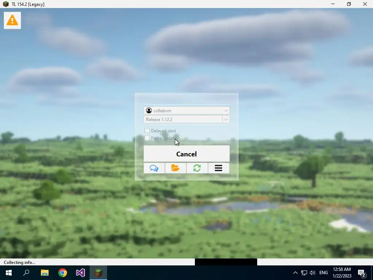
Task: Select the Release 1.12.2 version field
Action: 183,119
